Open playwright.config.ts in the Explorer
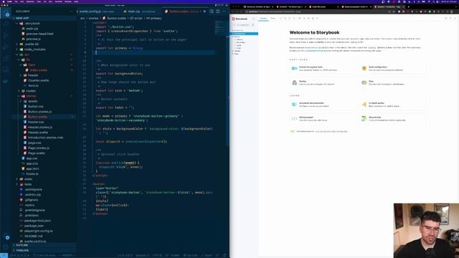This screenshot has height=258, width=459. point(38,231)
